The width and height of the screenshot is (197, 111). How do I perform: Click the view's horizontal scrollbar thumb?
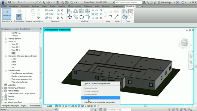tap(145, 106)
